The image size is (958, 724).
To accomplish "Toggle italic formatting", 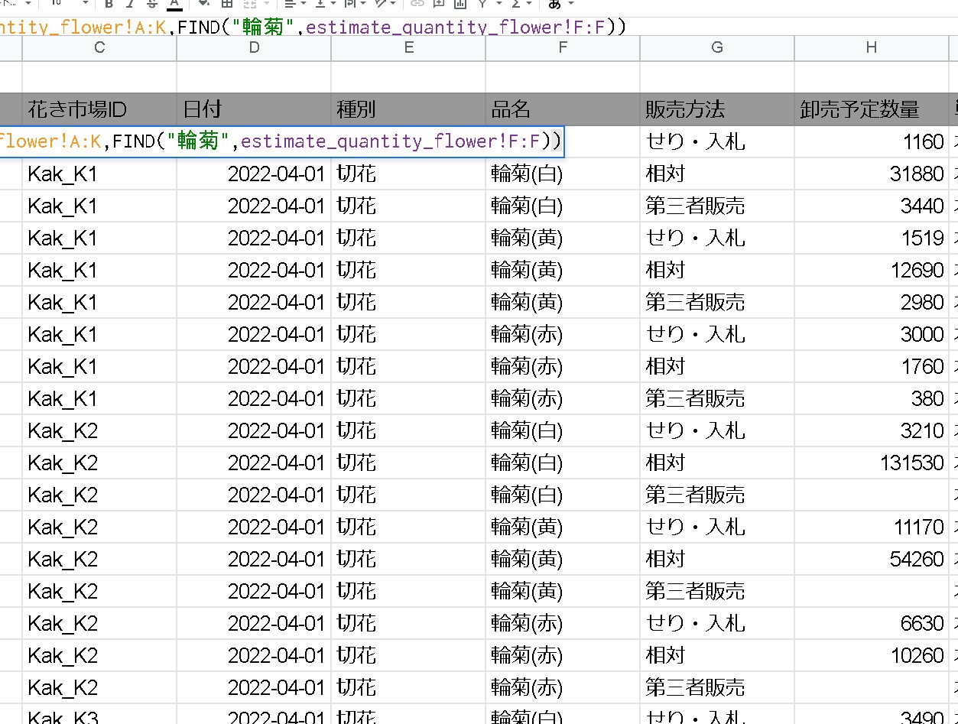I will click(132, 5).
